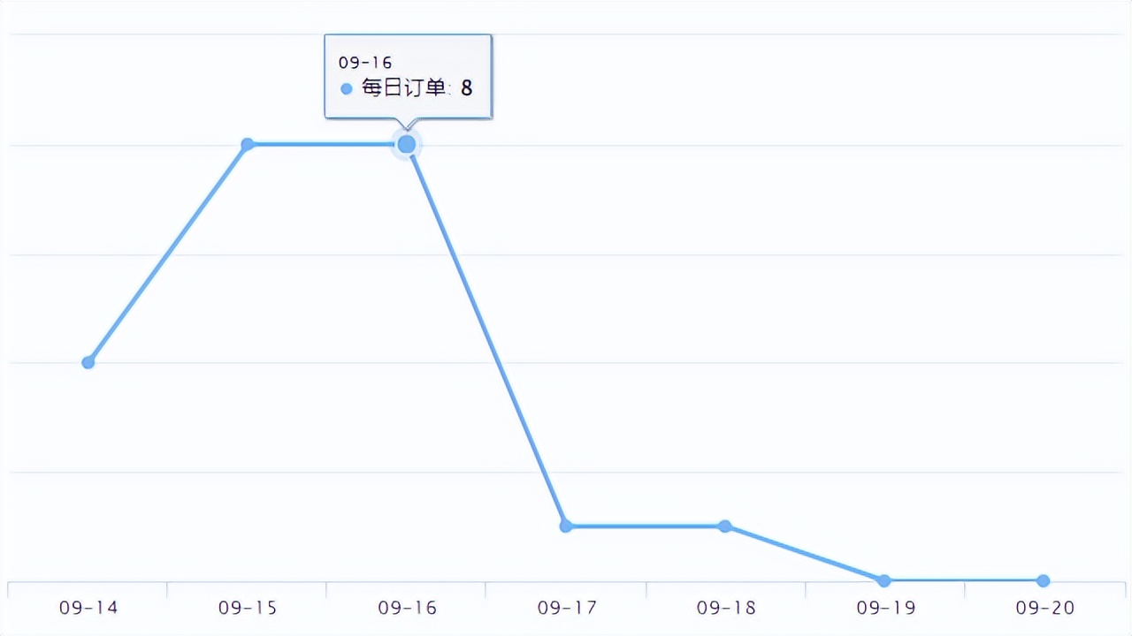Click the steep falling line between 09-16 and 09-17

(x=486, y=336)
